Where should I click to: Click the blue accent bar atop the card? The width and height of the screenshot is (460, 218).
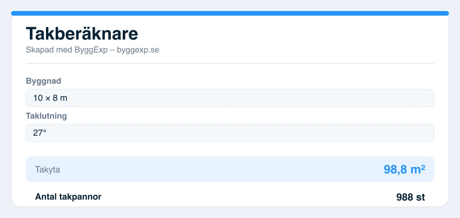230,13
